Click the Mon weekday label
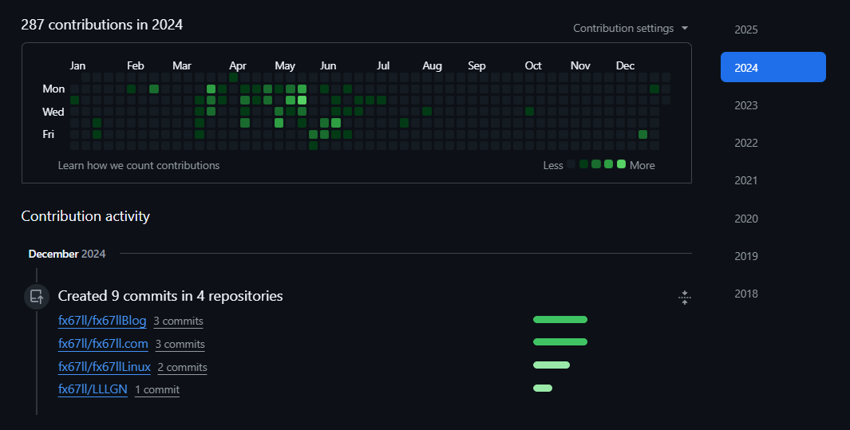850x430 pixels. pos(53,89)
